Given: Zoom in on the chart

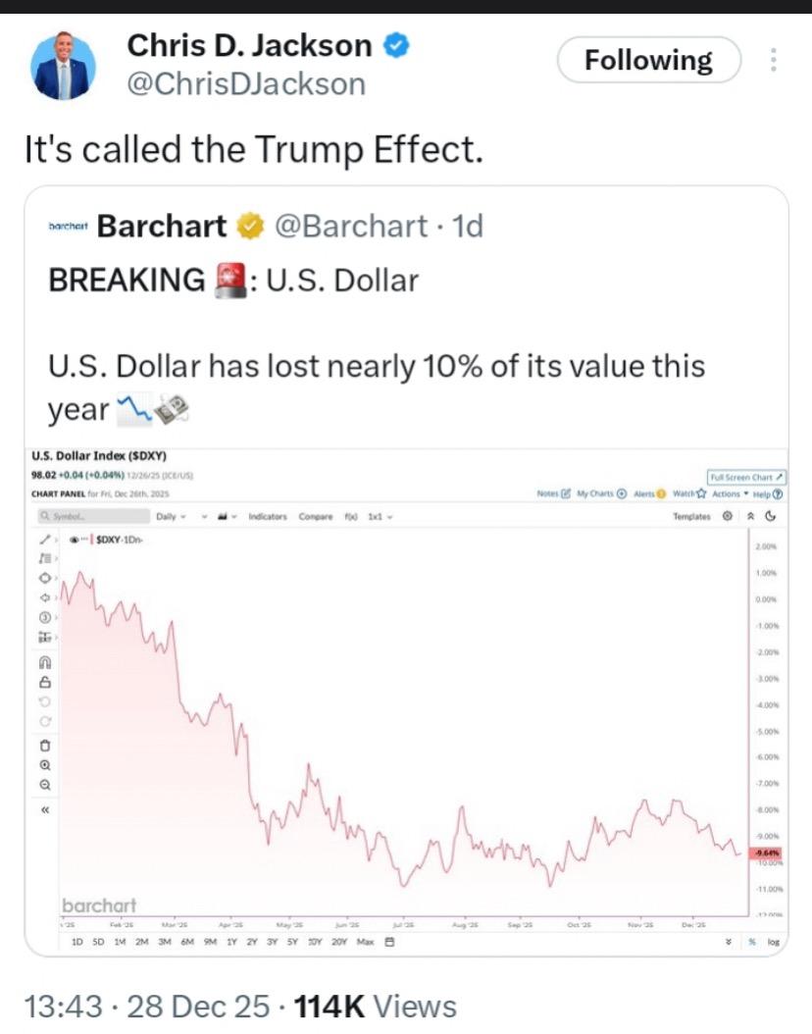Looking at the screenshot, I should pyautogui.click(x=44, y=764).
